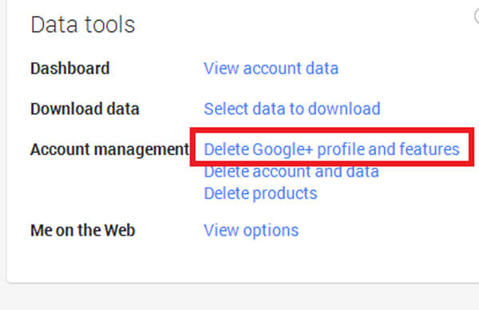Click the Download data row label

pos(85,109)
